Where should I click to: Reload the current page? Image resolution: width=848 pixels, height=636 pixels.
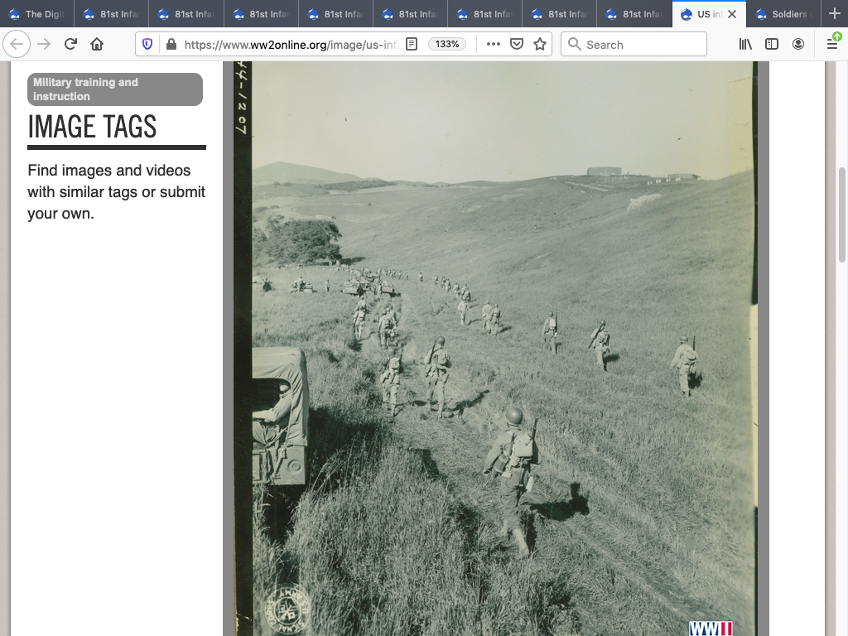click(x=70, y=45)
